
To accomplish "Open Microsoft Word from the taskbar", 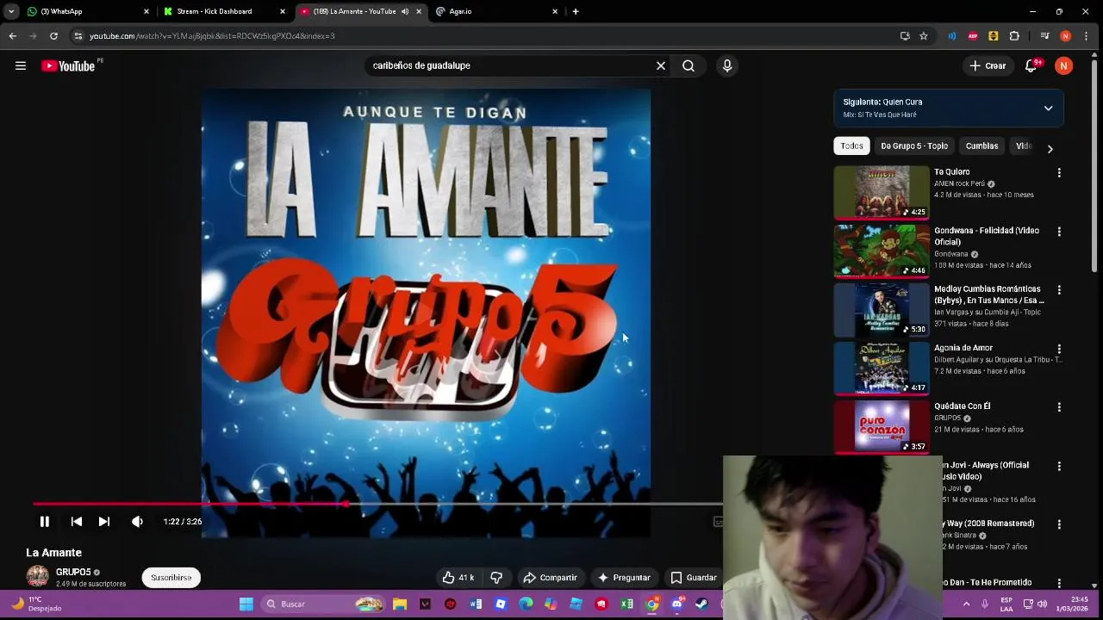I will click(476, 604).
